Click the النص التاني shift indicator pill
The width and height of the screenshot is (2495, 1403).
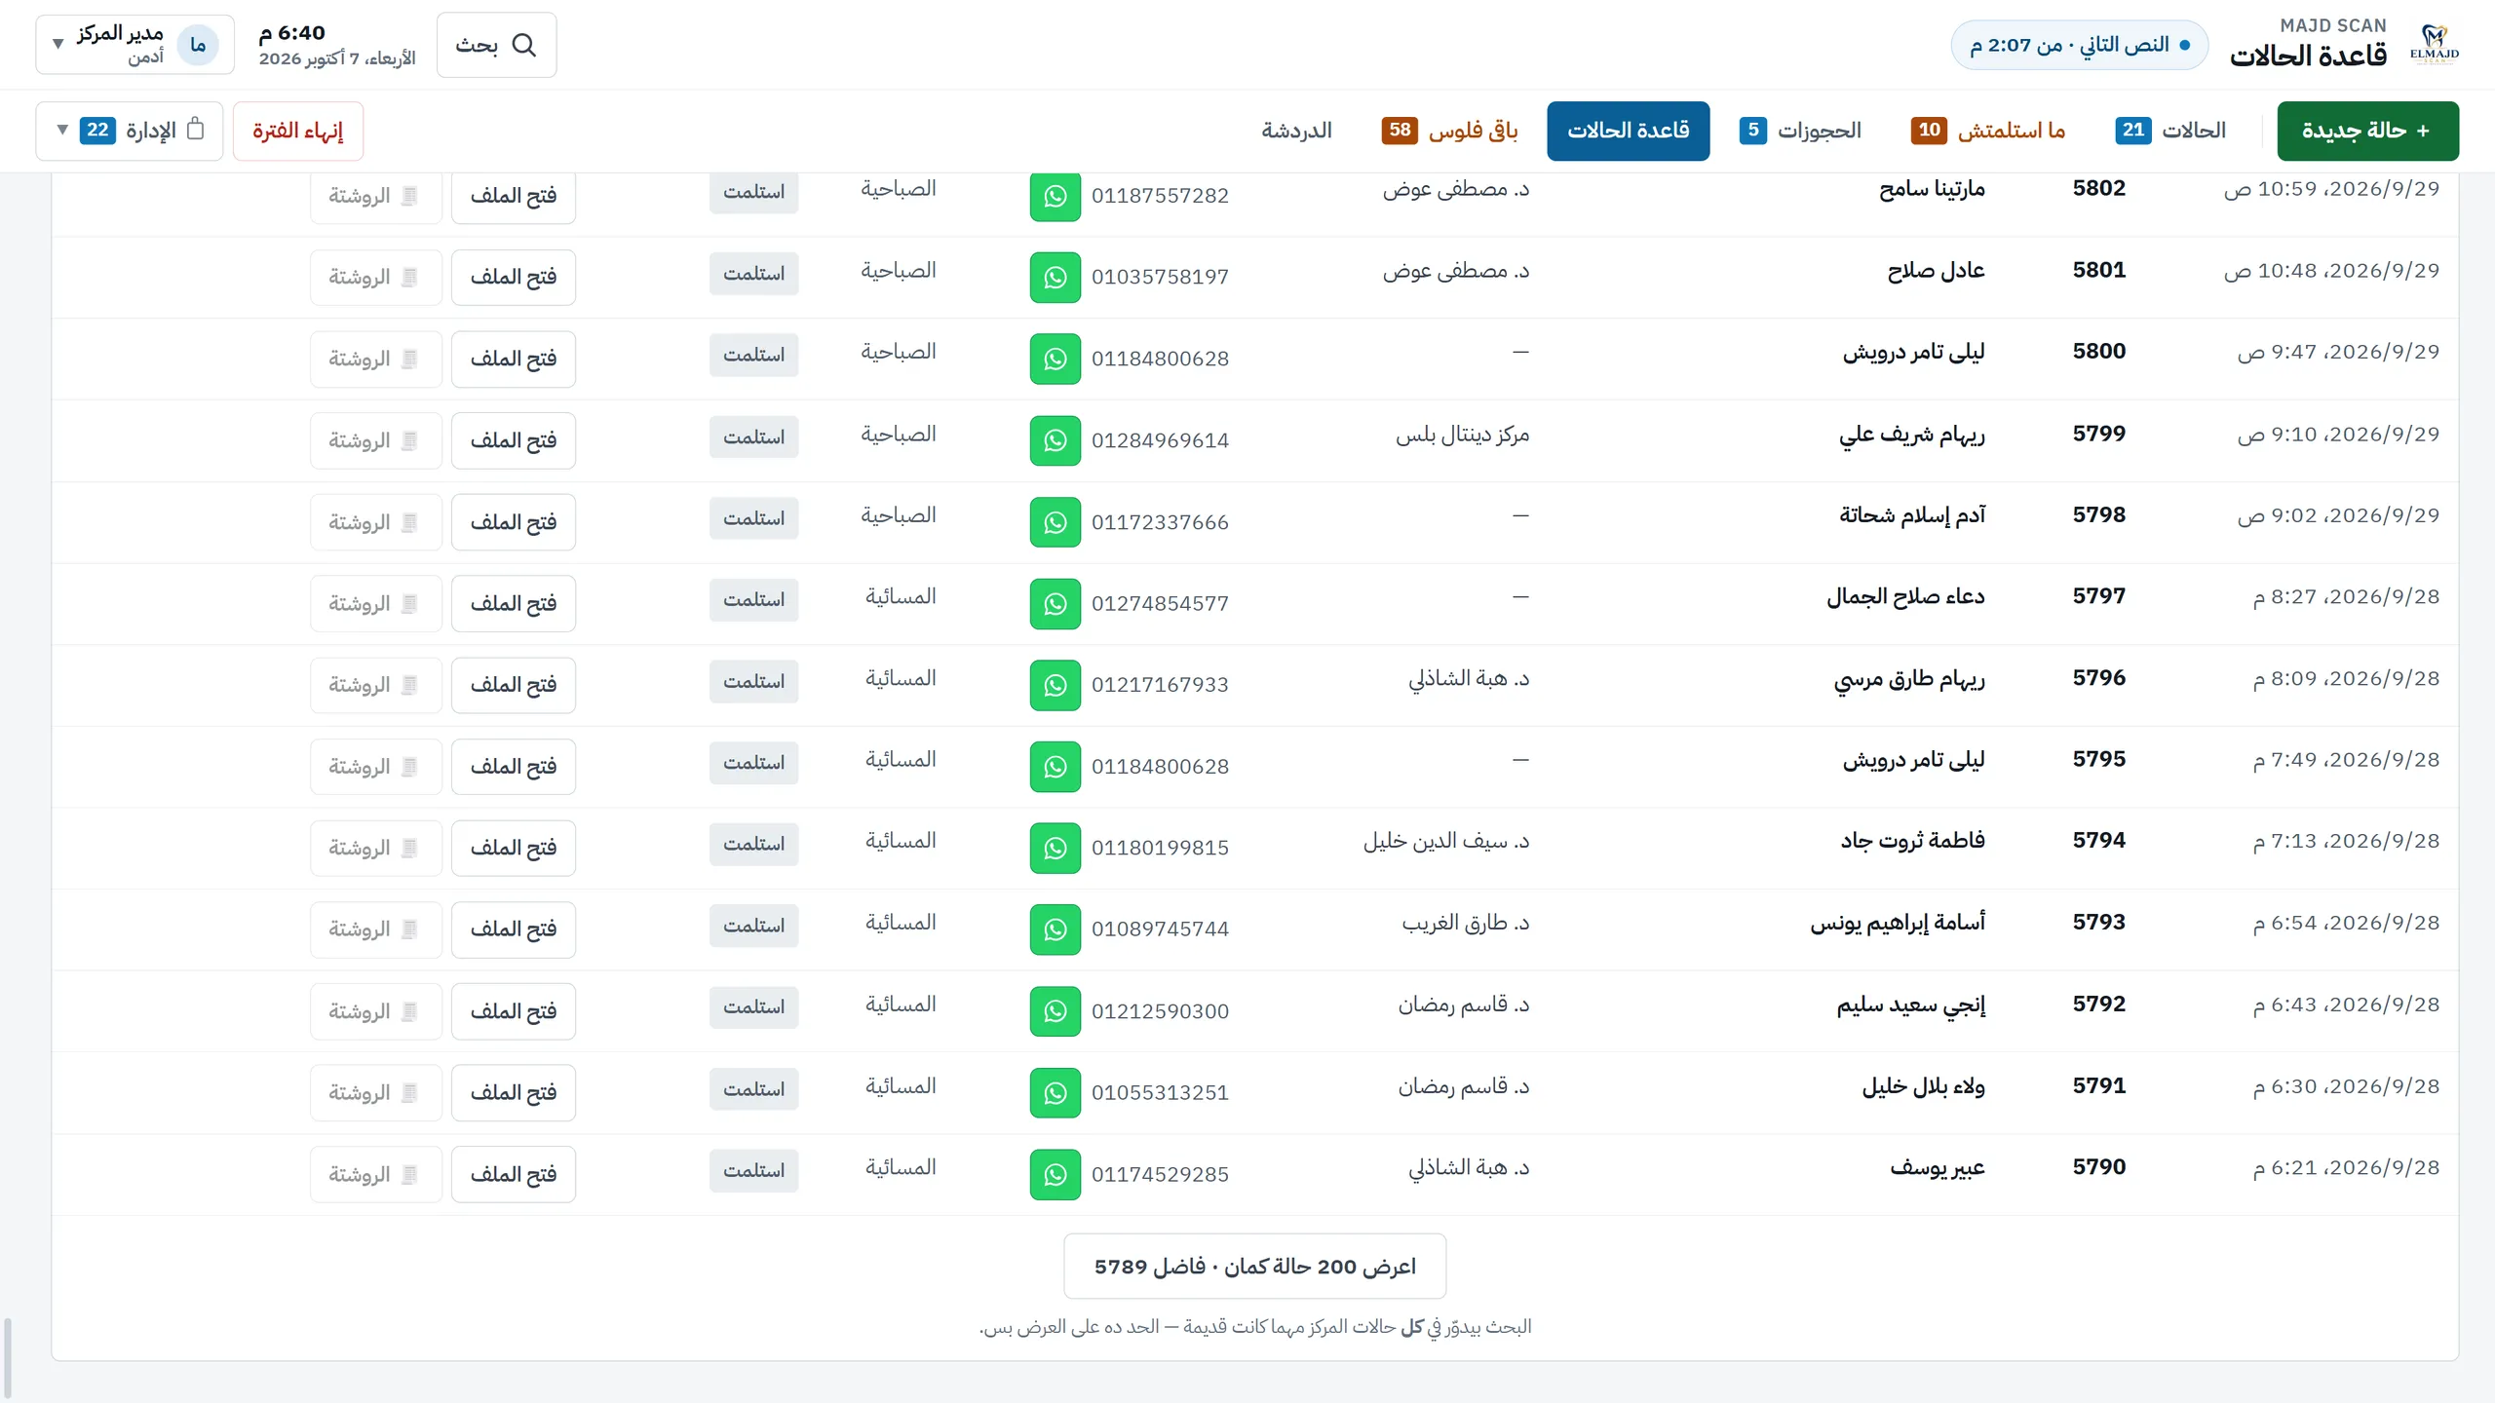(x=2079, y=45)
